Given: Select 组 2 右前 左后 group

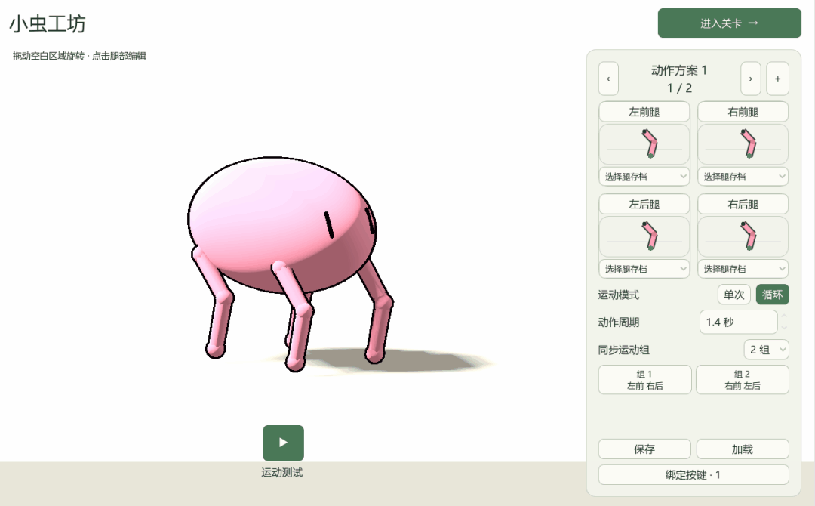Looking at the screenshot, I should (743, 380).
